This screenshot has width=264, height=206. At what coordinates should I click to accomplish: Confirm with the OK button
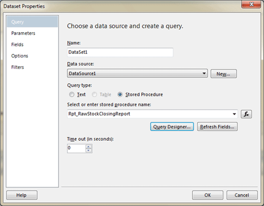(208, 195)
